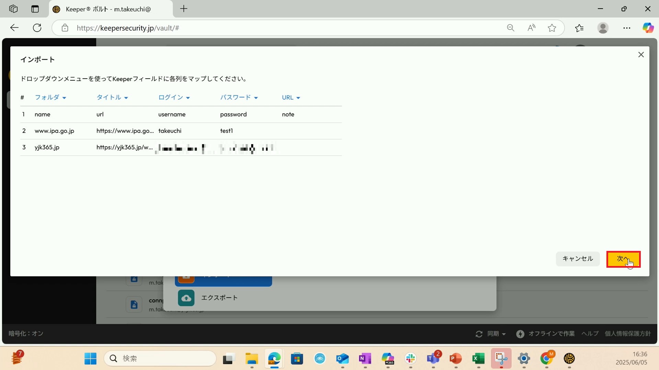Open the URL column mapping dropdown
659x370 pixels.
point(291,98)
